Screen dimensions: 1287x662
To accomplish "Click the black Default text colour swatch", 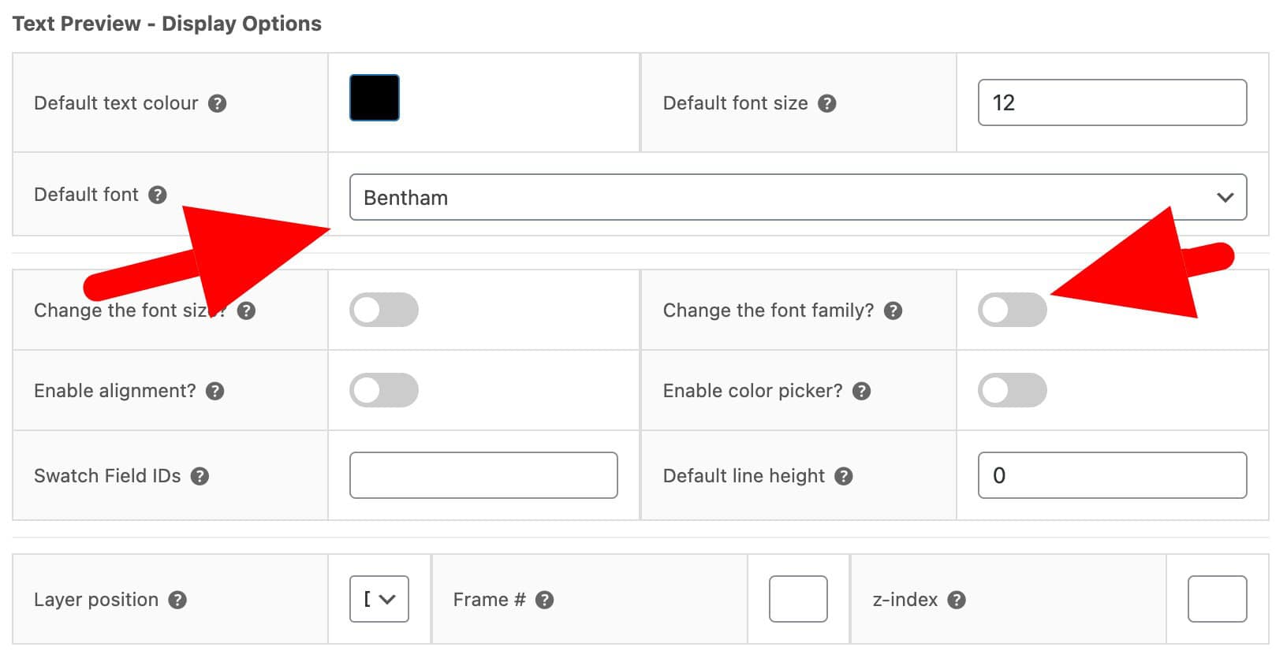I will 374,98.
